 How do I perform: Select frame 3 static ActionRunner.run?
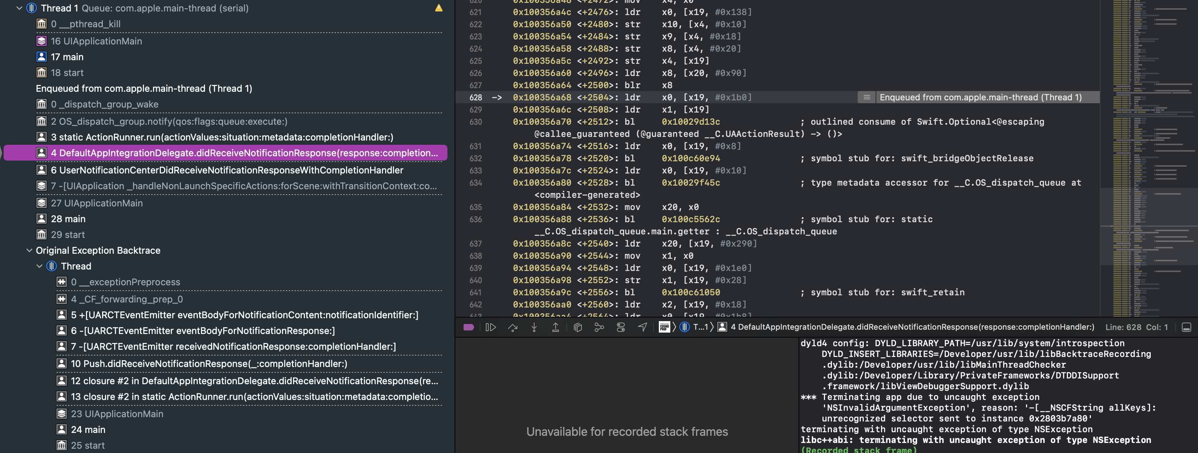[222, 137]
